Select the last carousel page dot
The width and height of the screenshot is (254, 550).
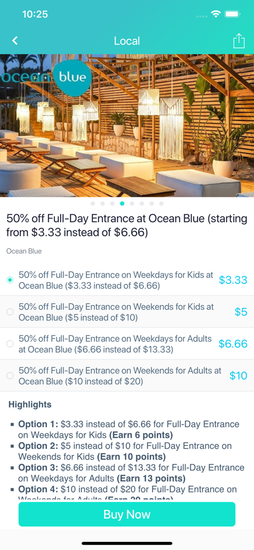point(162,204)
